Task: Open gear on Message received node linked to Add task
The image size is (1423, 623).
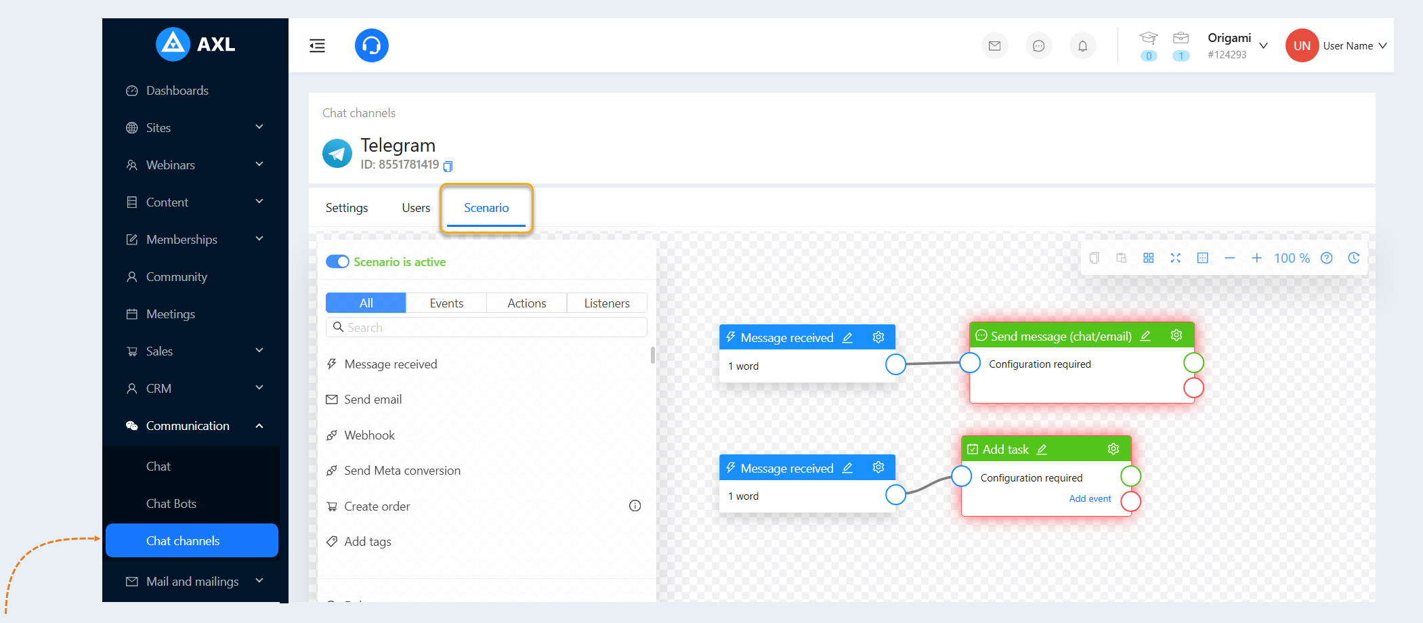Action: coord(878,467)
